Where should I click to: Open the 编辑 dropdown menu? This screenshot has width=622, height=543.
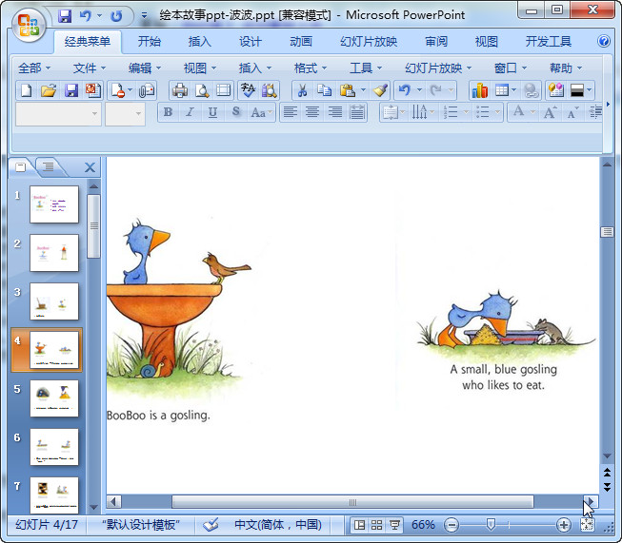pos(145,68)
